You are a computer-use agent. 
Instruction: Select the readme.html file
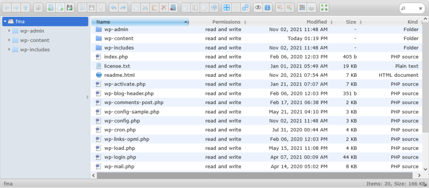tap(257, 75)
